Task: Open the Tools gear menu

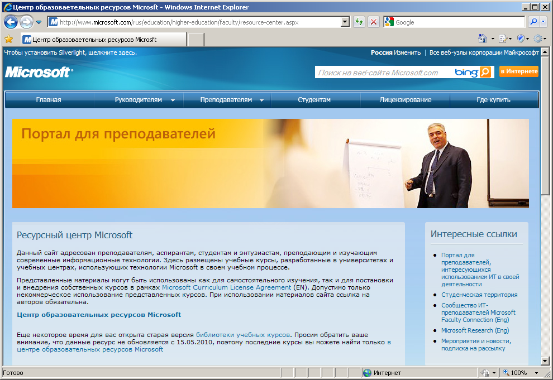Action: [x=538, y=39]
